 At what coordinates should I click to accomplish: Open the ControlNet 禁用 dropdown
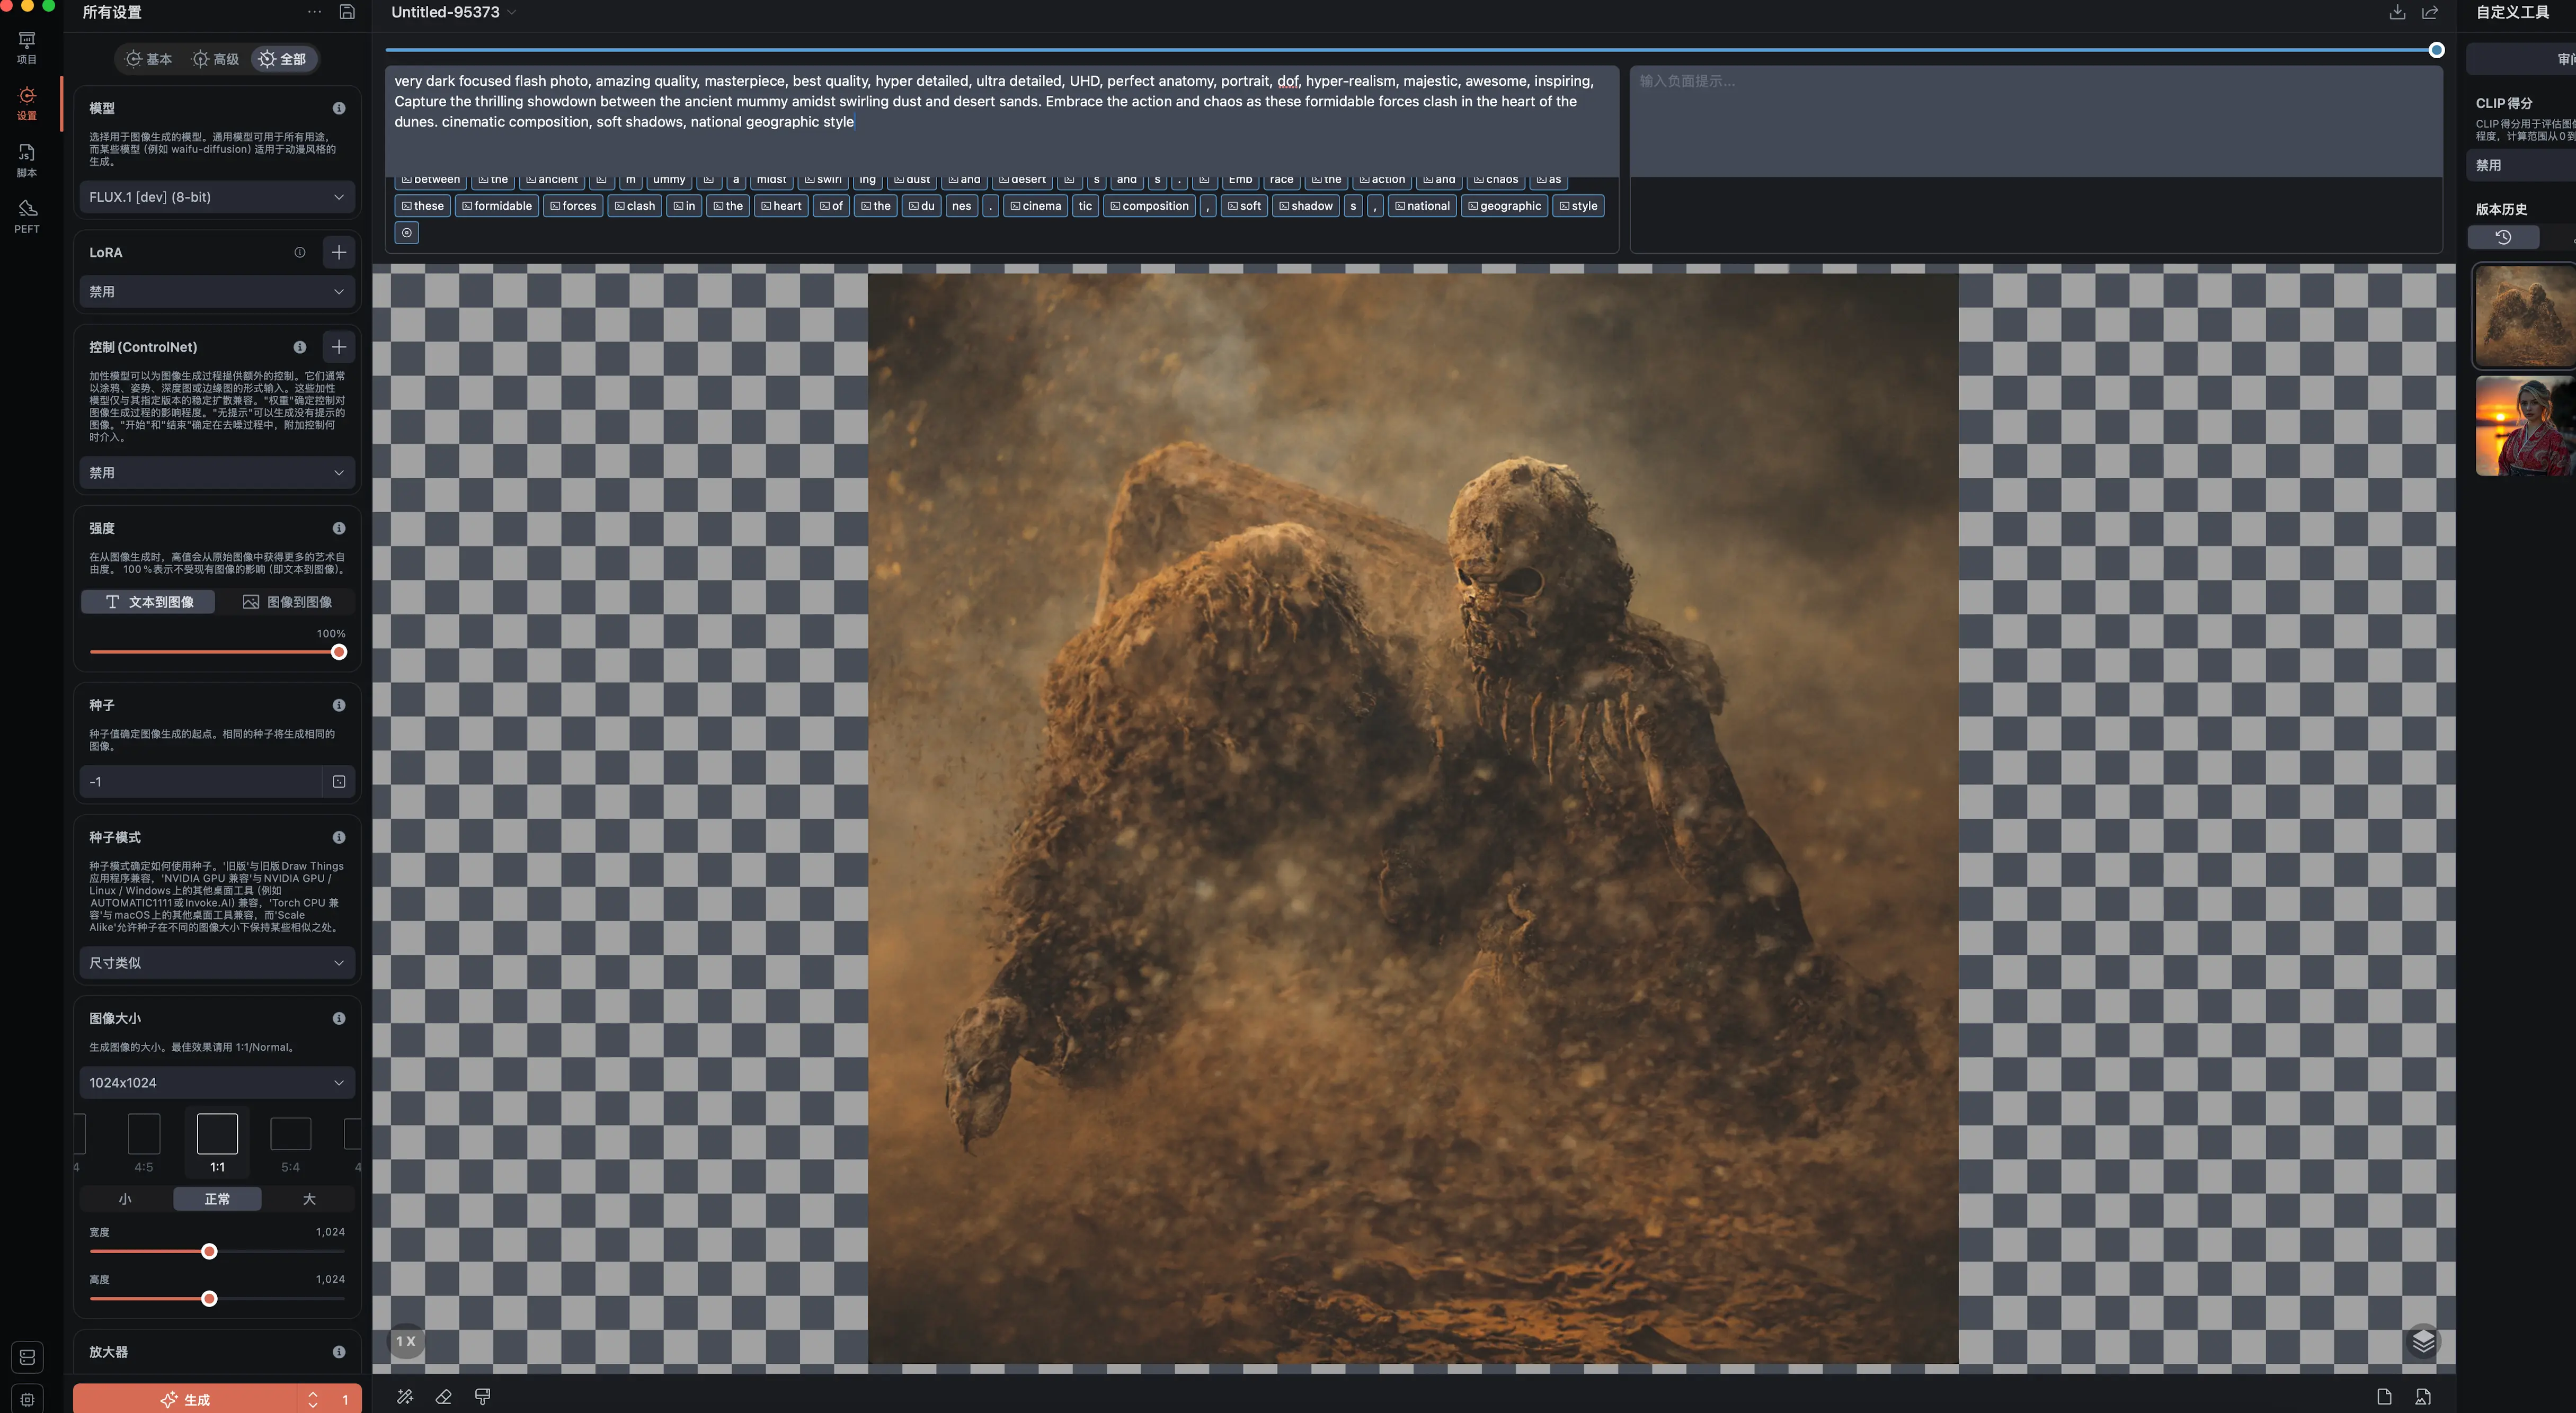[217, 472]
